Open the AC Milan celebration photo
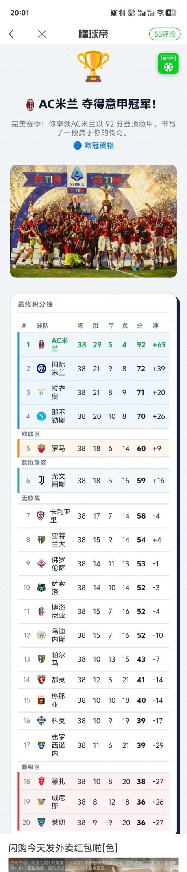 (x=93, y=221)
